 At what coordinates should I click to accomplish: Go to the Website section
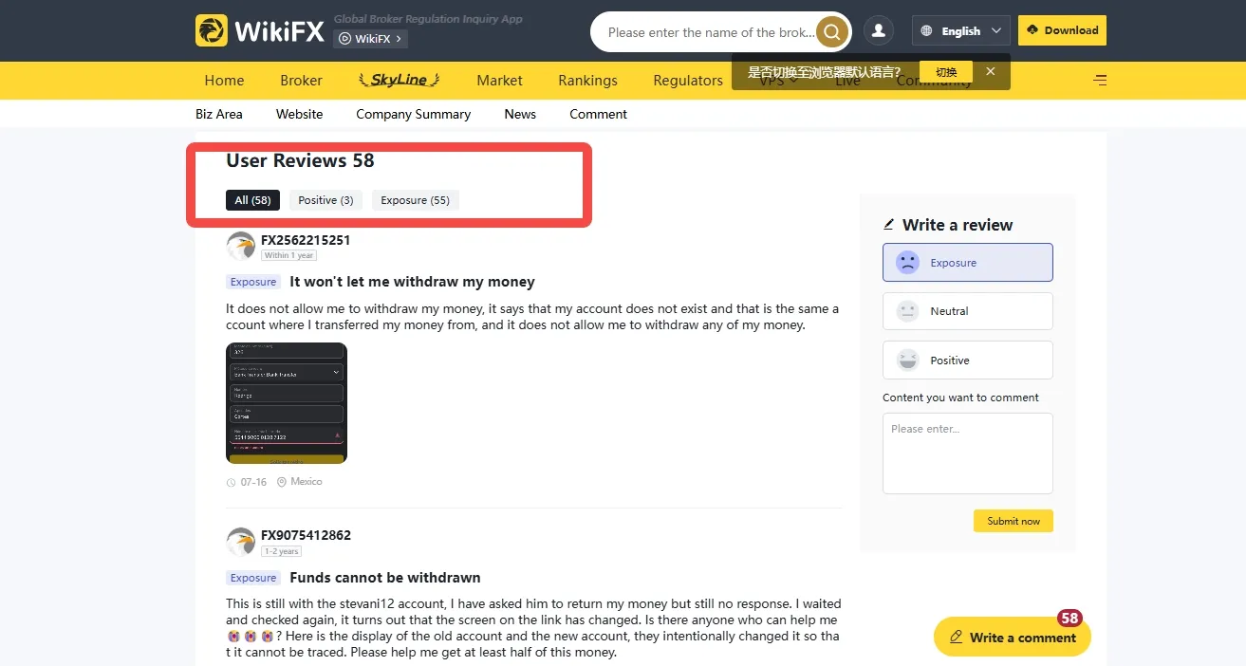pyautogui.click(x=300, y=114)
